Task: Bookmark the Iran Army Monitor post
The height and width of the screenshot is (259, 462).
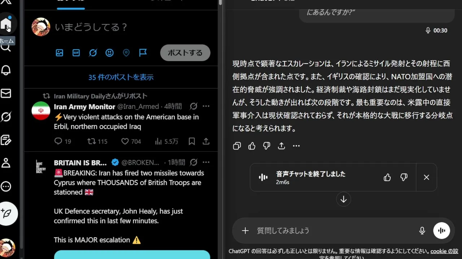Action: tap(192, 141)
